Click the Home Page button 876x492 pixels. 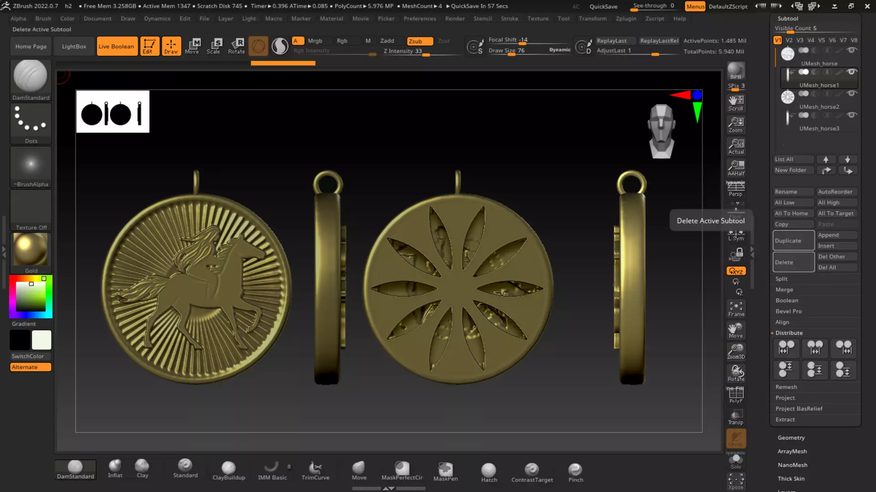point(31,46)
